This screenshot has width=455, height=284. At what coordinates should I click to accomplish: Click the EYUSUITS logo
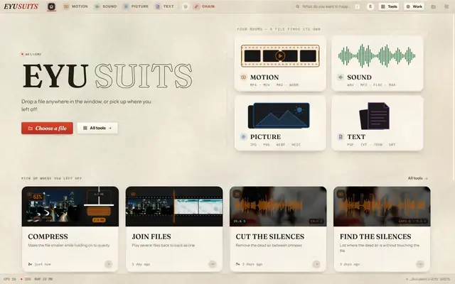21,6
